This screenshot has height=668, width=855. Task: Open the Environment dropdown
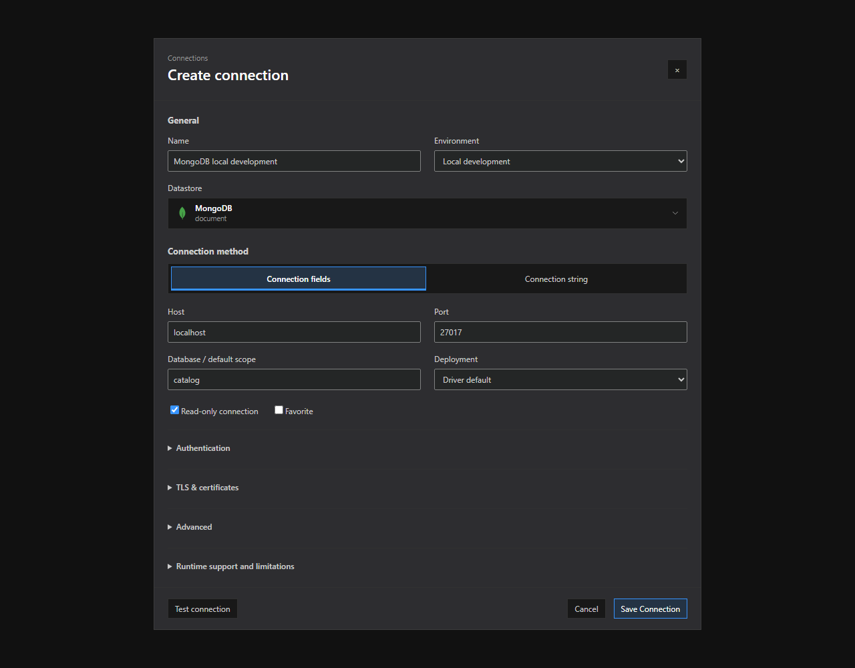[x=560, y=161]
